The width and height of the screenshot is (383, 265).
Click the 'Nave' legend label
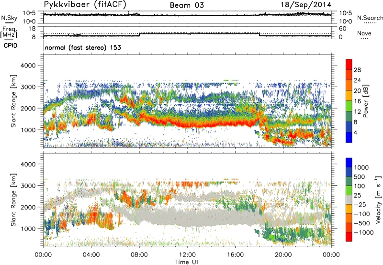pyautogui.click(x=364, y=33)
